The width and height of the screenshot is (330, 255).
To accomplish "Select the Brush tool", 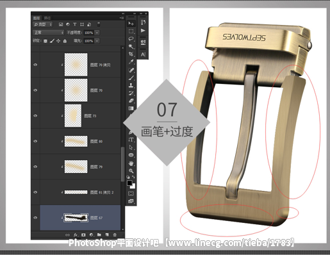I will click(131, 78).
